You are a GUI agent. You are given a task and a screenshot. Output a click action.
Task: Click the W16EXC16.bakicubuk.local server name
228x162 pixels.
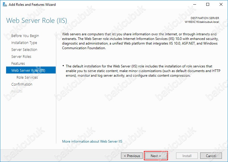point(202,22)
